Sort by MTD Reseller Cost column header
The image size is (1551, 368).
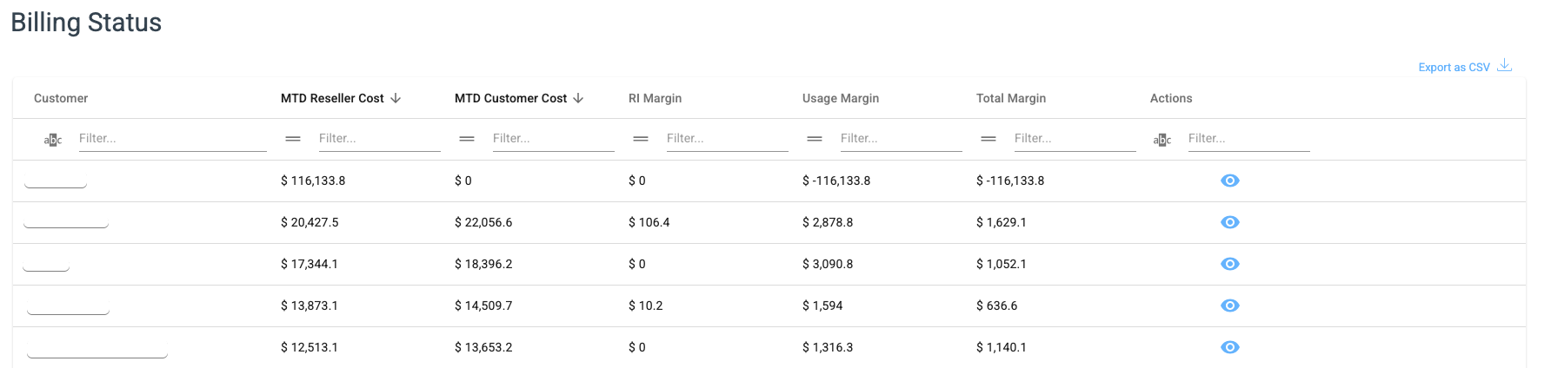click(x=332, y=98)
